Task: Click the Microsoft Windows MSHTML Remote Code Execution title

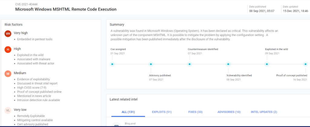Action: pyautogui.click(x=66, y=9)
